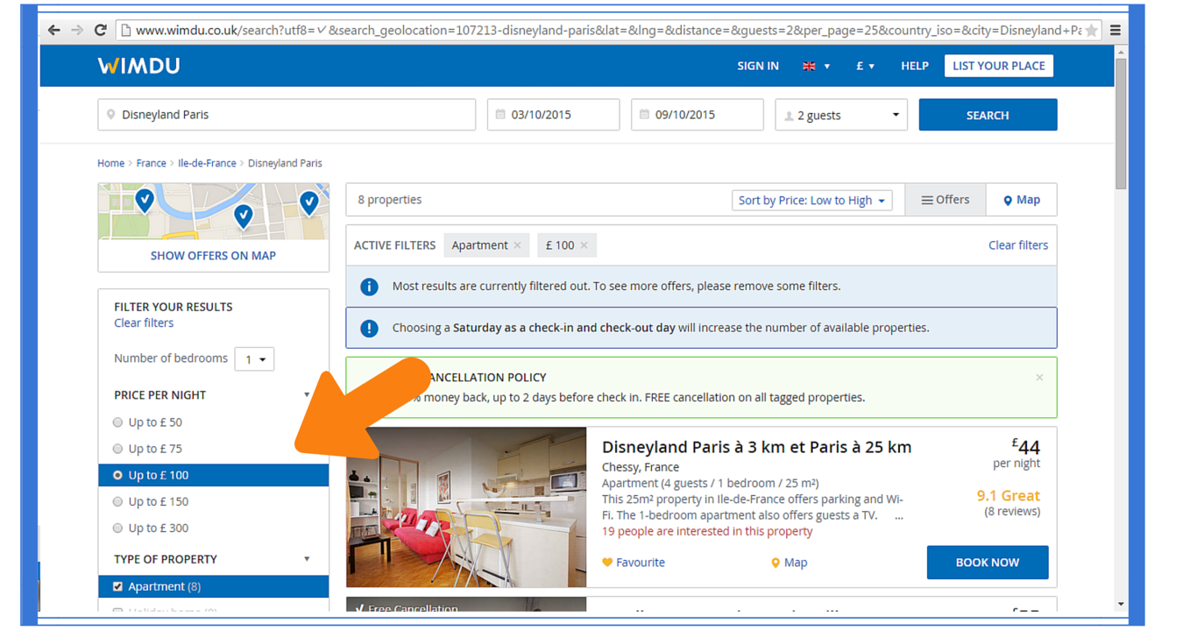Remove the £ 100 active filter
1183x631 pixels.
click(x=584, y=245)
